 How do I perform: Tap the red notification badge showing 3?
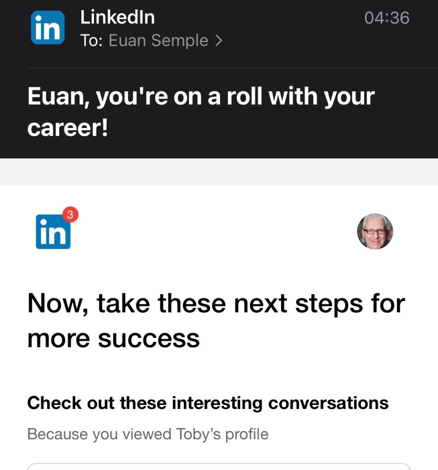point(70,214)
